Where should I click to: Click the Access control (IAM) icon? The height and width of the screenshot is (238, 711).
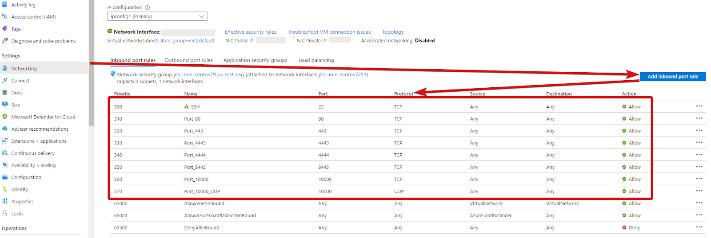click(x=5, y=16)
